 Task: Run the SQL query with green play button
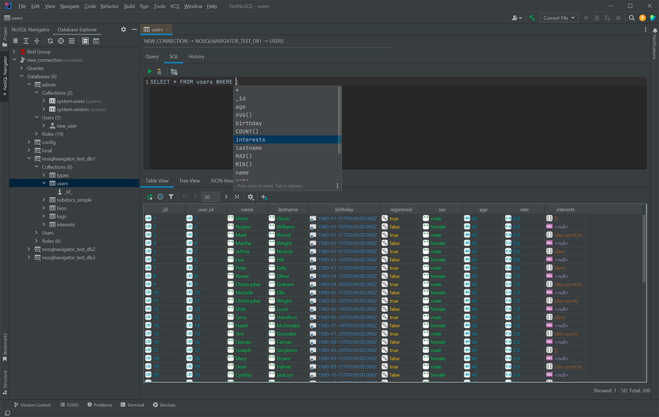pos(149,71)
